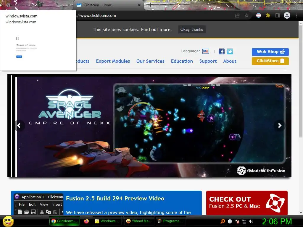Click the 2:06 PM taskbar clock

pos(277,221)
